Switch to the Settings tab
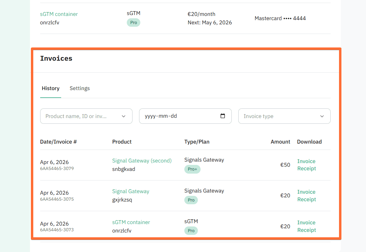 [79, 88]
